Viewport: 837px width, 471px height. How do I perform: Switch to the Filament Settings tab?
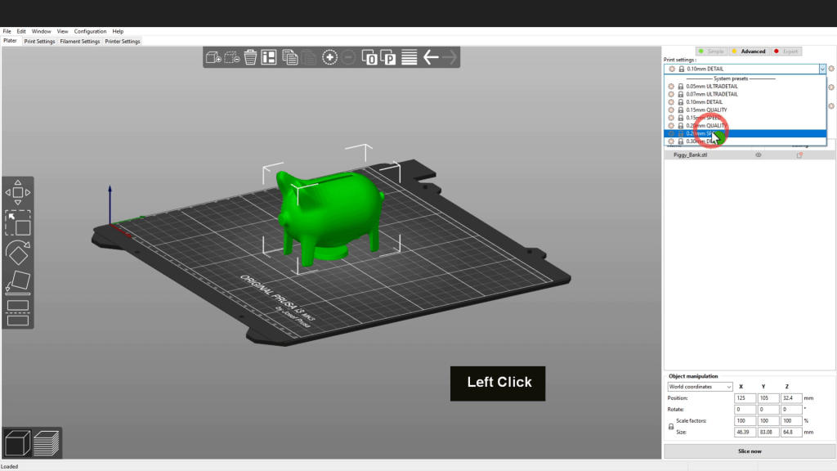click(x=80, y=41)
